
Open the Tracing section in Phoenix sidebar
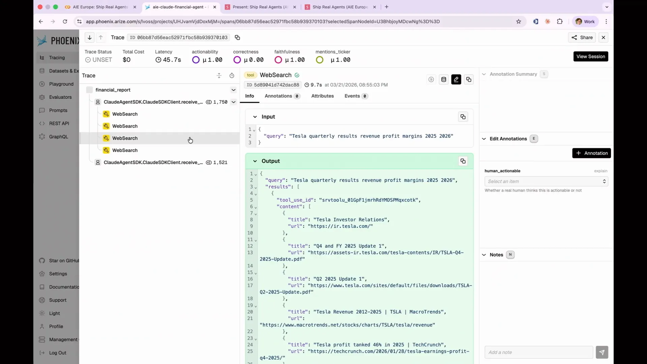[57, 58]
